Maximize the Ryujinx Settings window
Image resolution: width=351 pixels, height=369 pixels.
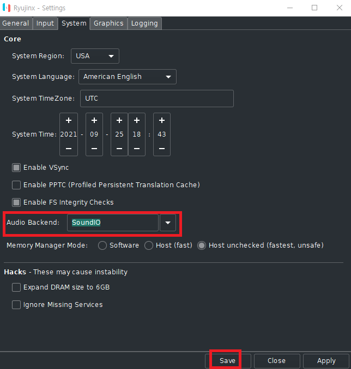[x=314, y=8]
